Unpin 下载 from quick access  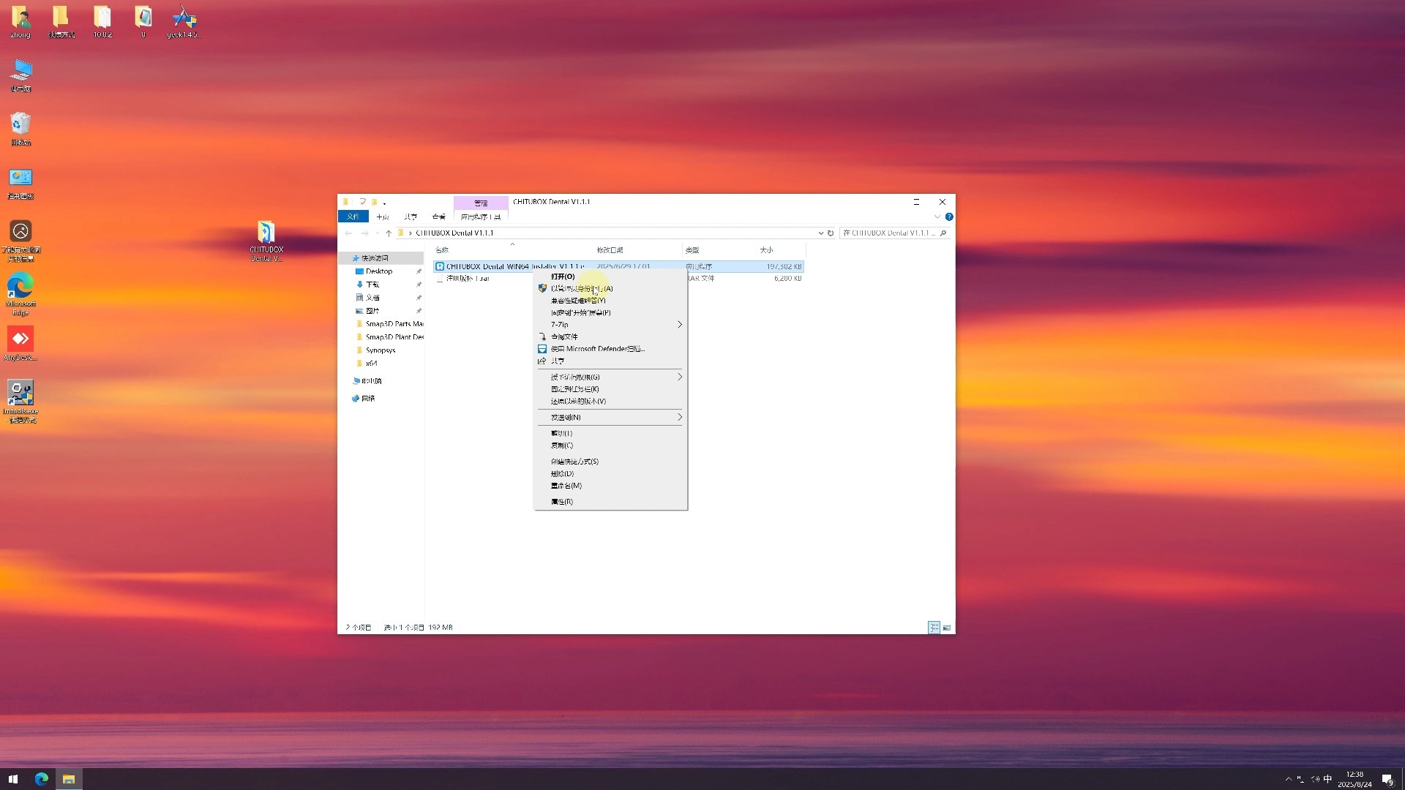coord(419,285)
